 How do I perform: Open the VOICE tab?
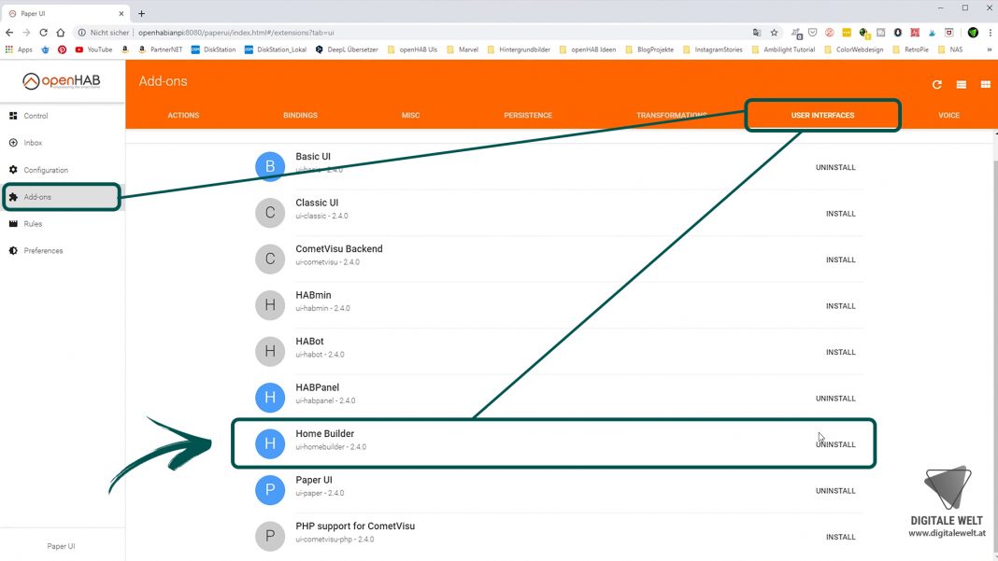pyautogui.click(x=948, y=115)
